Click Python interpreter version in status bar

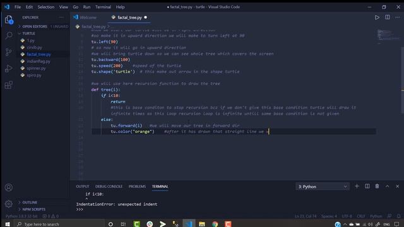pyautogui.click(x=21, y=216)
